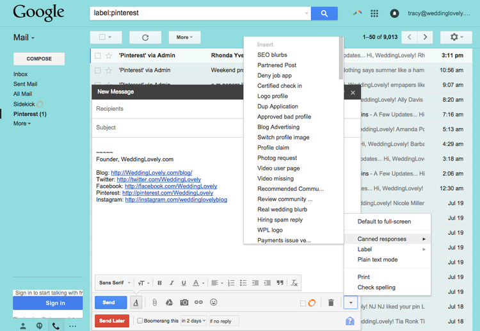Open the notifications bell icon
Screen dimensions: 480x331
[394, 13]
